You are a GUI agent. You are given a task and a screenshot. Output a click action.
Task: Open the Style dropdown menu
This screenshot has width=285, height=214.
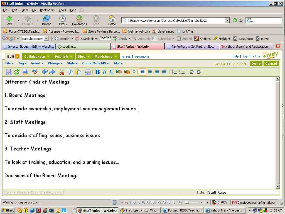(x=72, y=63)
